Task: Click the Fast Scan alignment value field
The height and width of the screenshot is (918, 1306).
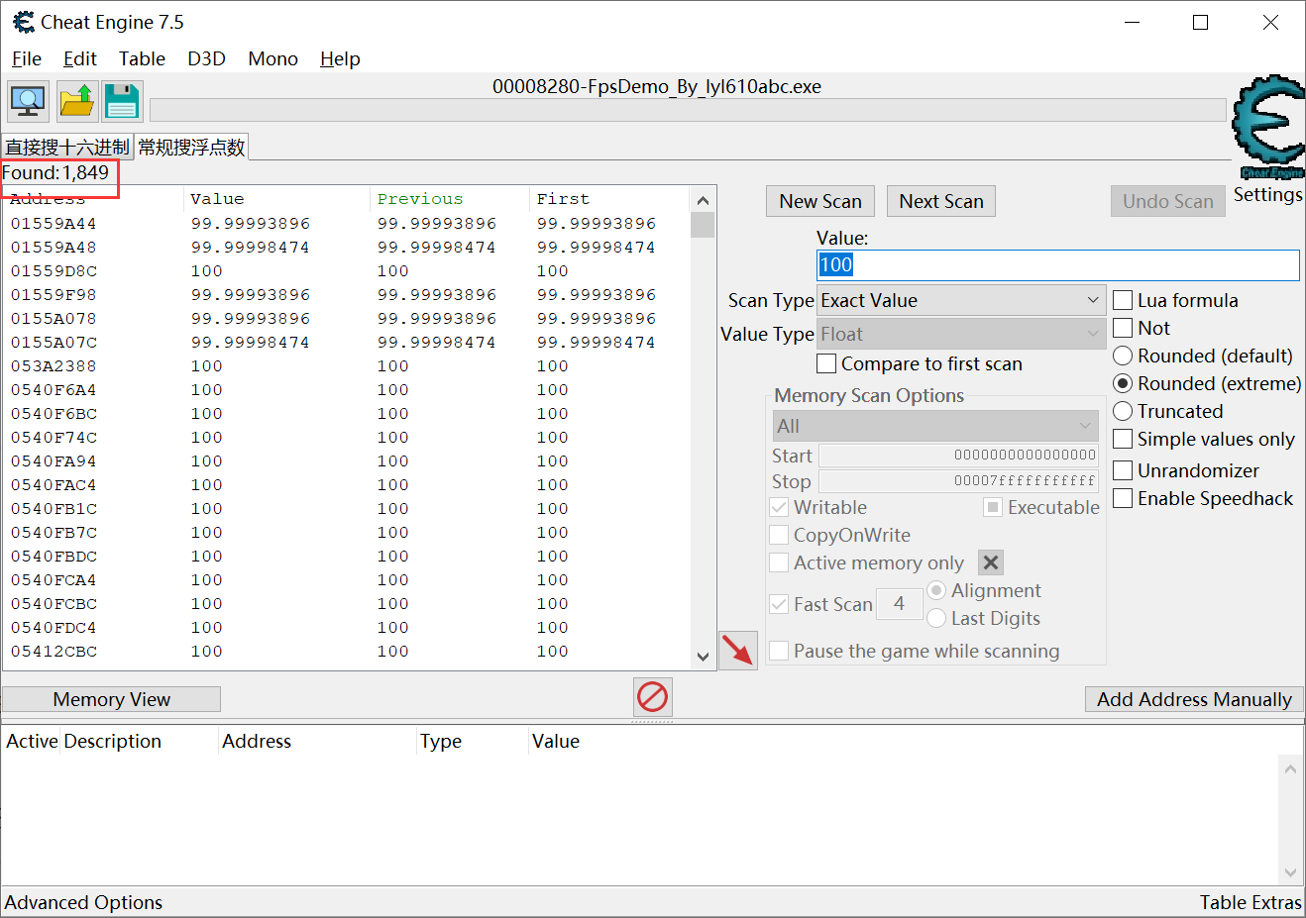Action: click(900, 603)
